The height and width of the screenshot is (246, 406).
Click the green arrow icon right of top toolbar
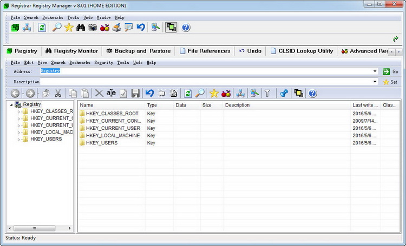coord(395,39)
